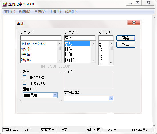157x134 pixels.
Task: Focus the 大小(S) size input field
Action: point(106,38)
